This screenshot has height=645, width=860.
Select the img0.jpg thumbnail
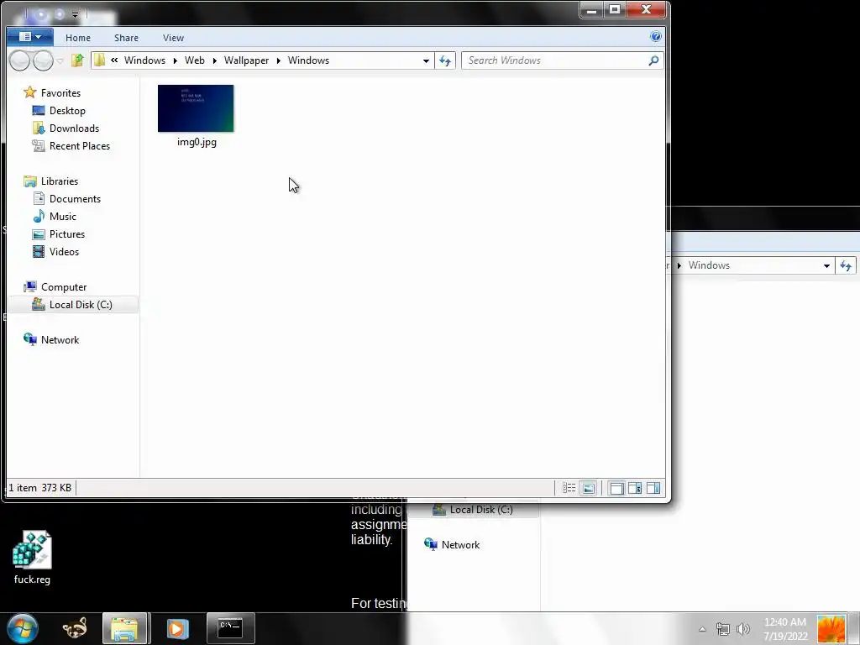coord(196,108)
